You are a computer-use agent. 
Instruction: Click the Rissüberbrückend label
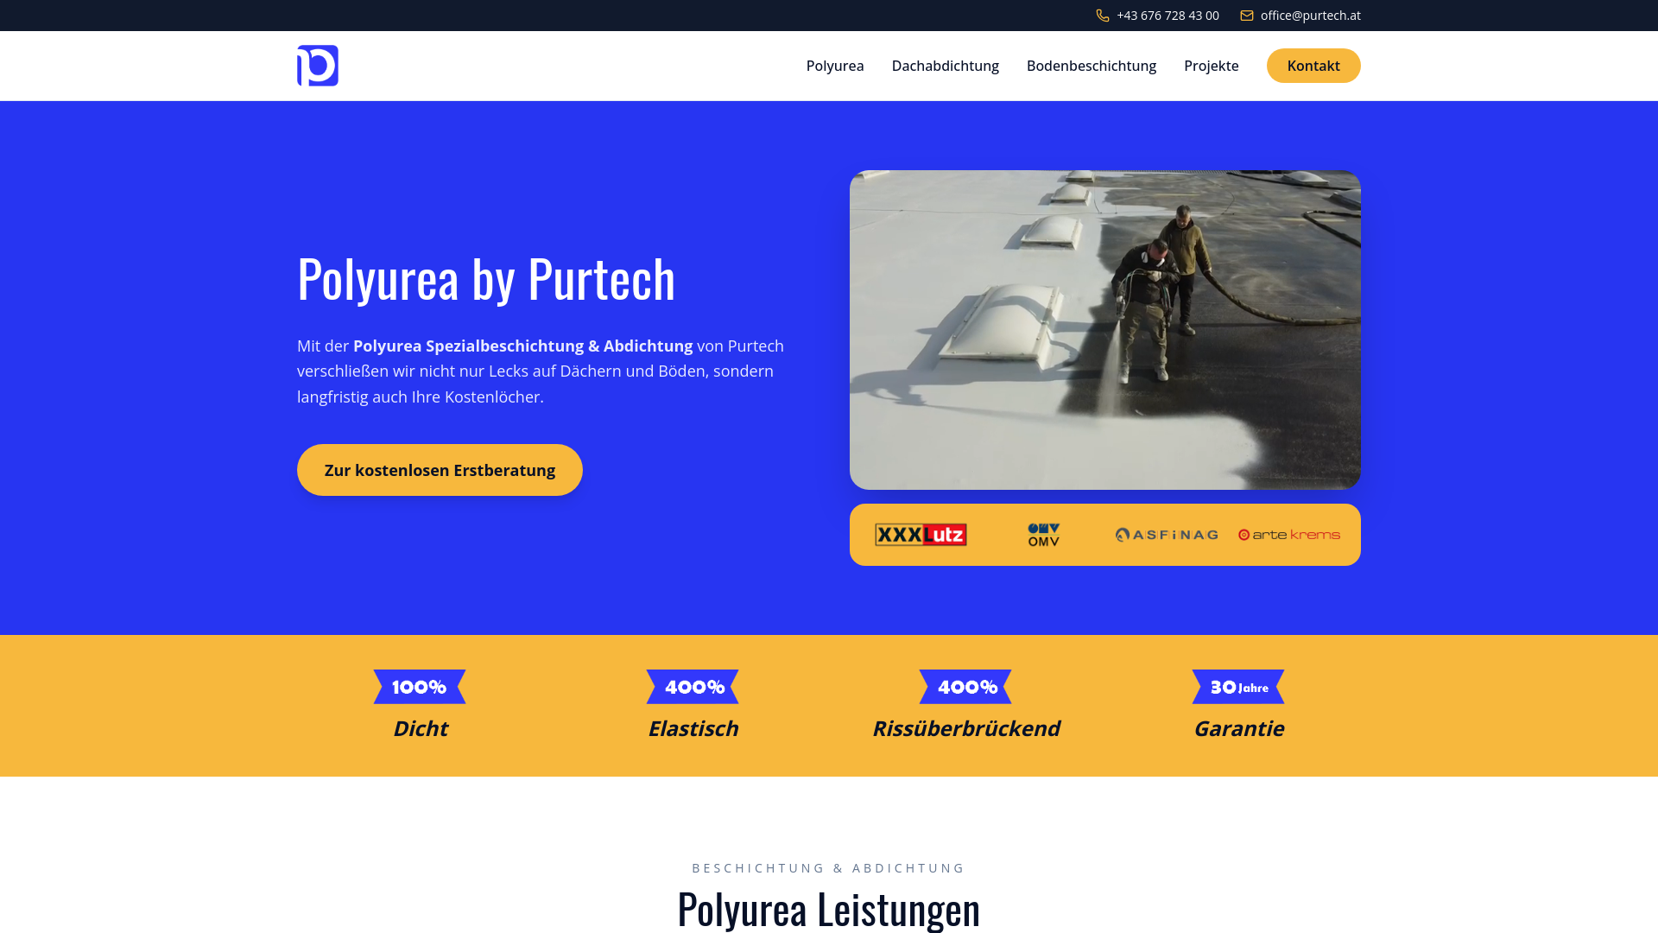click(x=965, y=728)
